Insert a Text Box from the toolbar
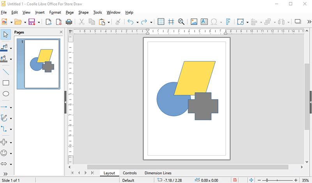Image resolution: width=312 pixels, height=183 pixels. click(x=204, y=22)
